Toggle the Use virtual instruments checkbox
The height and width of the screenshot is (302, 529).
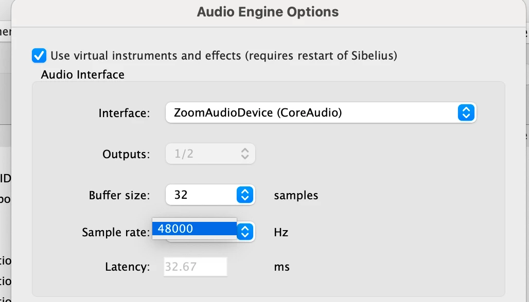(x=39, y=55)
